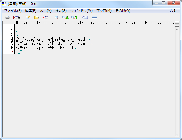
Task: Save with the red arrow floppy disk icon
Action: click(x=46, y=17)
